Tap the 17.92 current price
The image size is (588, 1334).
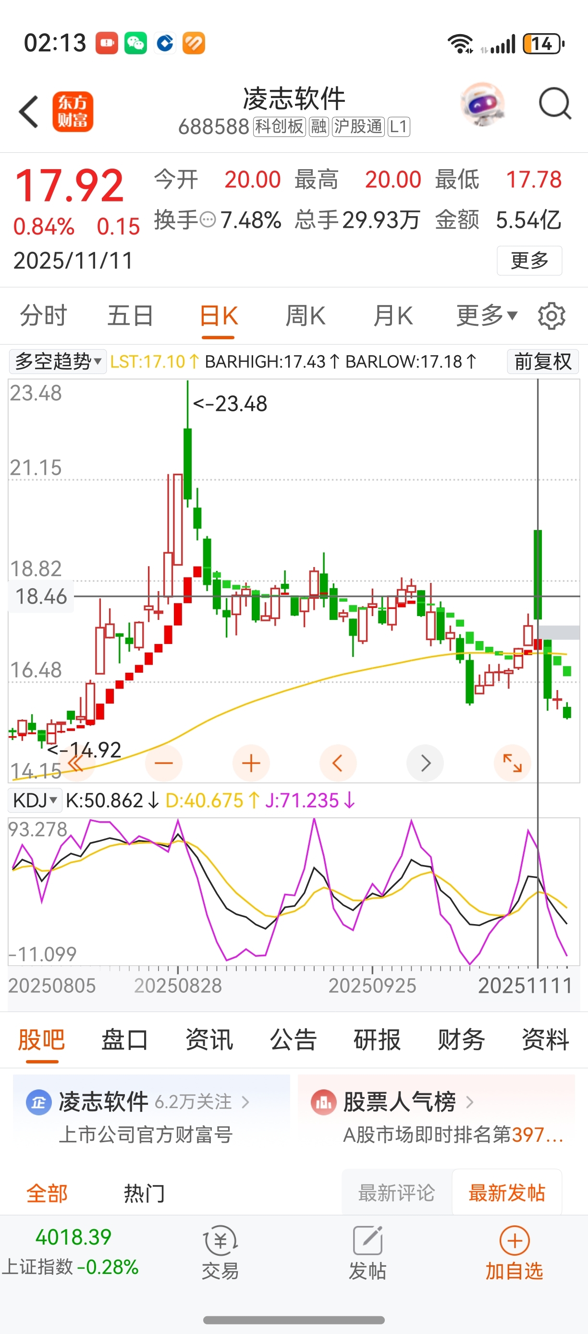coord(69,185)
